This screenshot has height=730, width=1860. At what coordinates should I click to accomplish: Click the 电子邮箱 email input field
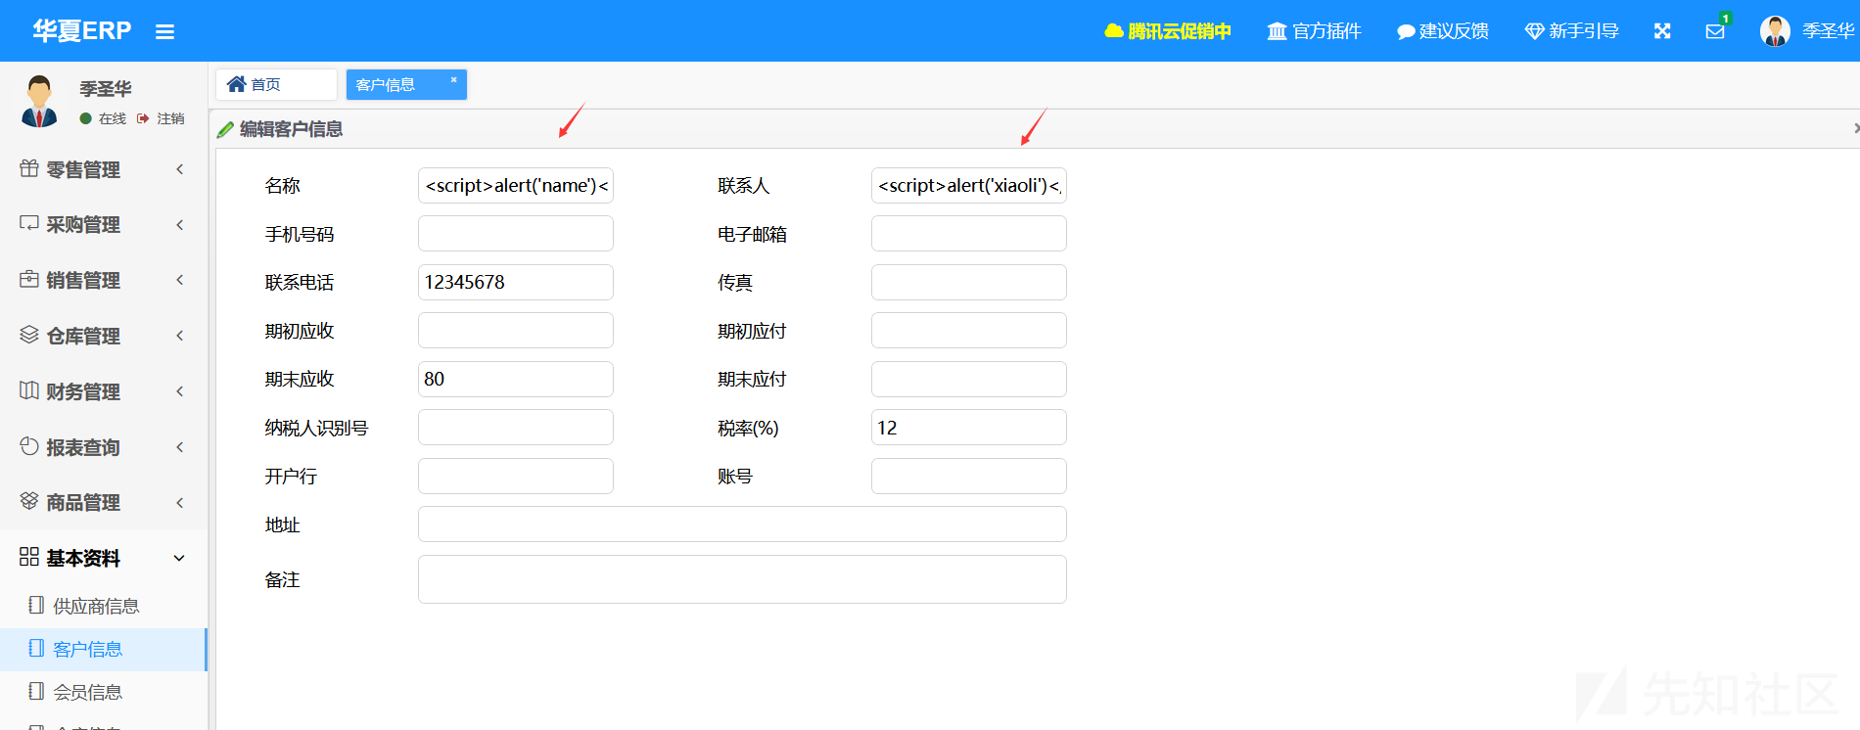tap(969, 234)
